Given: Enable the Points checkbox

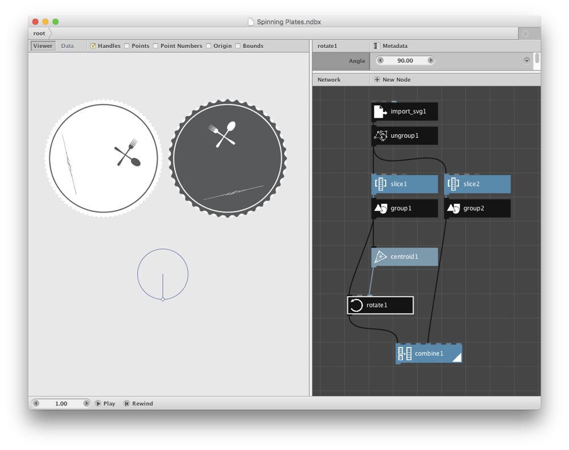Looking at the screenshot, I should tap(127, 46).
